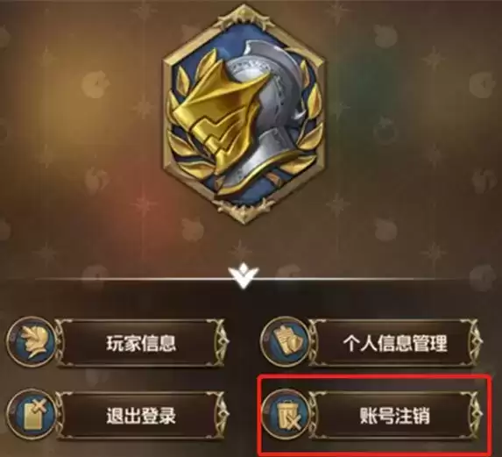This screenshot has height=457, width=502.
Task: Click the top ornament of the avatar frame
Action: coord(244,13)
